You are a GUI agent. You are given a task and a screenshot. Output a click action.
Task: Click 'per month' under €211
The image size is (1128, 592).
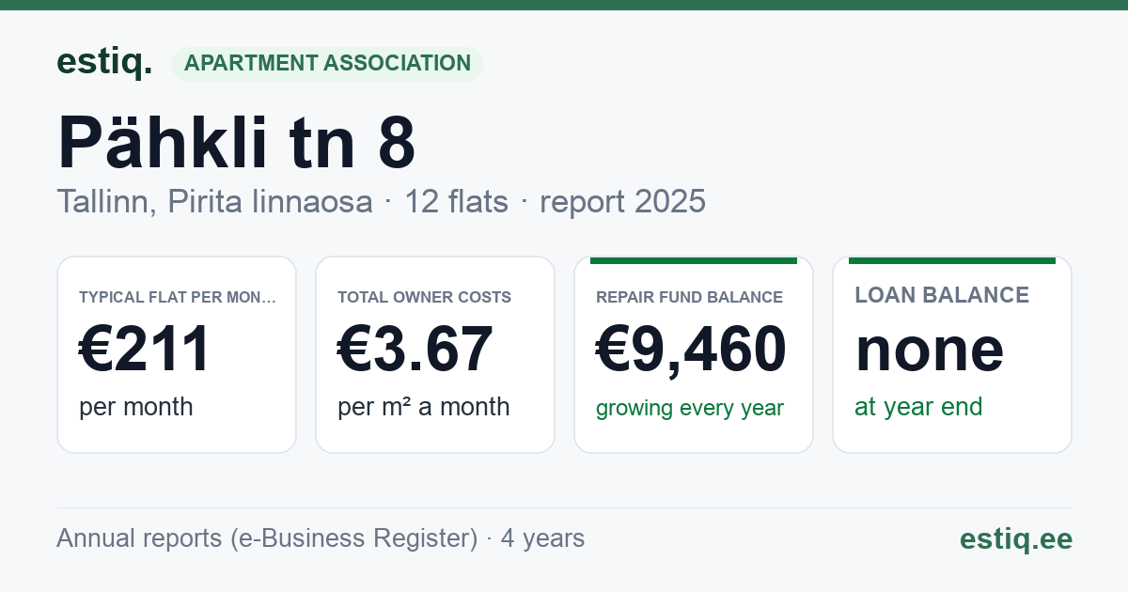coord(136,407)
